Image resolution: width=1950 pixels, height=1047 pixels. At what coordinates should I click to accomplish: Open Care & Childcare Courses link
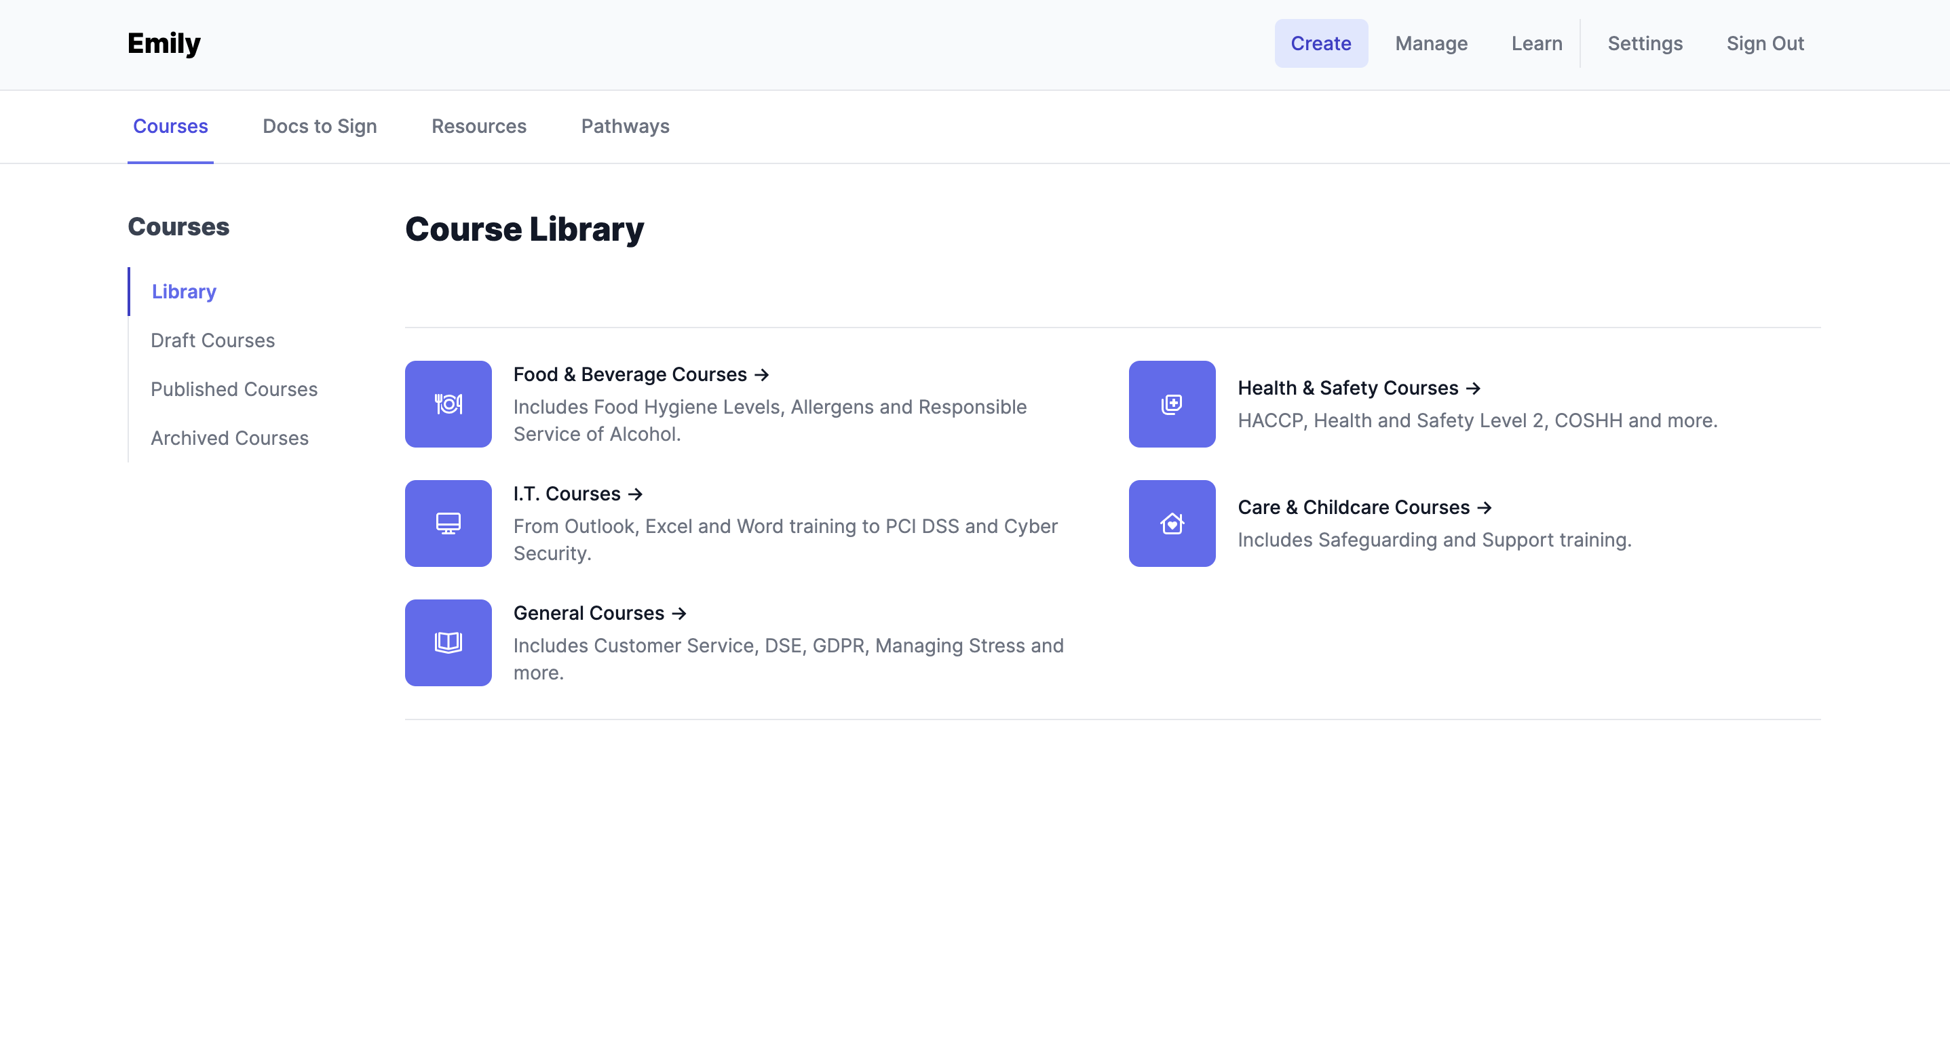pyautogui.click(x=1364, y=508)
